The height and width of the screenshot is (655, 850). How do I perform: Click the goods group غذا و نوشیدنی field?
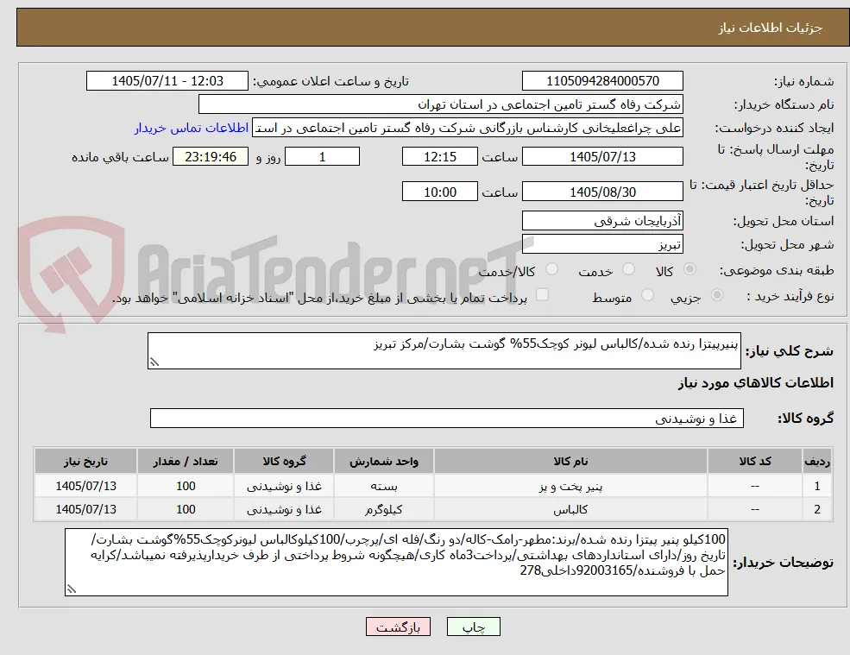(447, 419)
